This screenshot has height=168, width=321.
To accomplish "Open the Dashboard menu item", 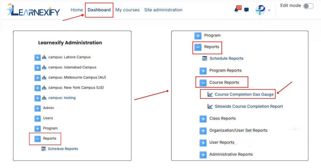I will (99, 10).
